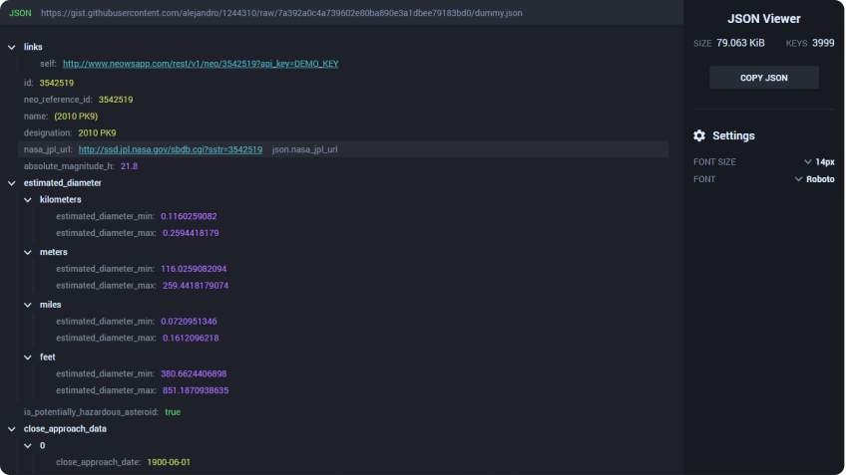
Task: Select the value 0.2594418179
Action: point(191,233)
